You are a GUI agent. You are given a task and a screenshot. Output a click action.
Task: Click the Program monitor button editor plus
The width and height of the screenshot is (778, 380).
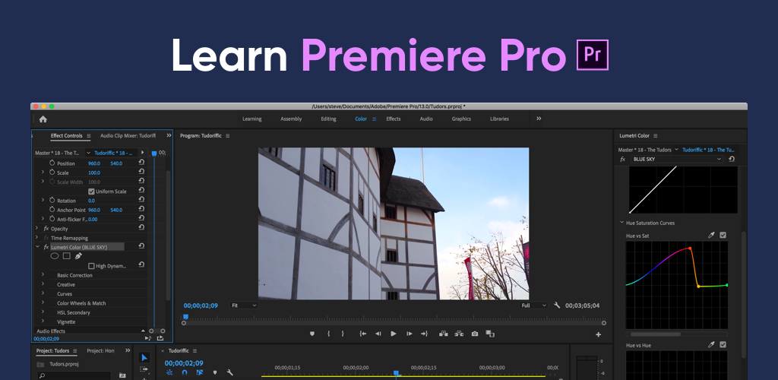click(598, 334)
